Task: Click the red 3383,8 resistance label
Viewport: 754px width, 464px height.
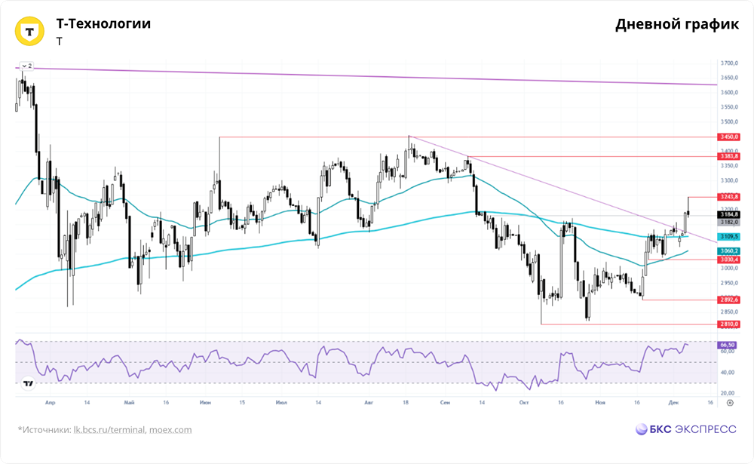Action: tap(728, 156)
